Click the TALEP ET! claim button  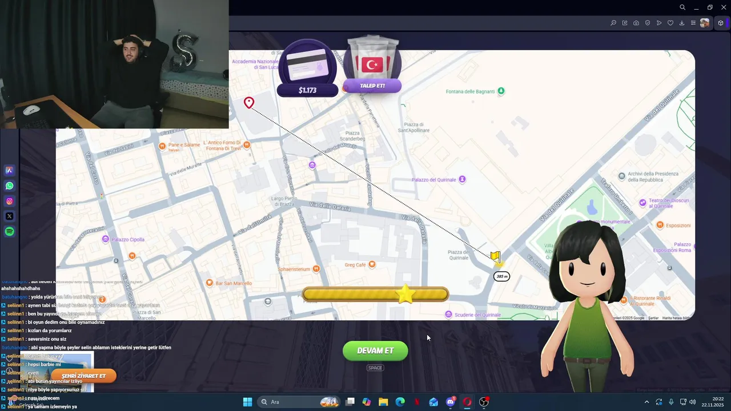372,86
